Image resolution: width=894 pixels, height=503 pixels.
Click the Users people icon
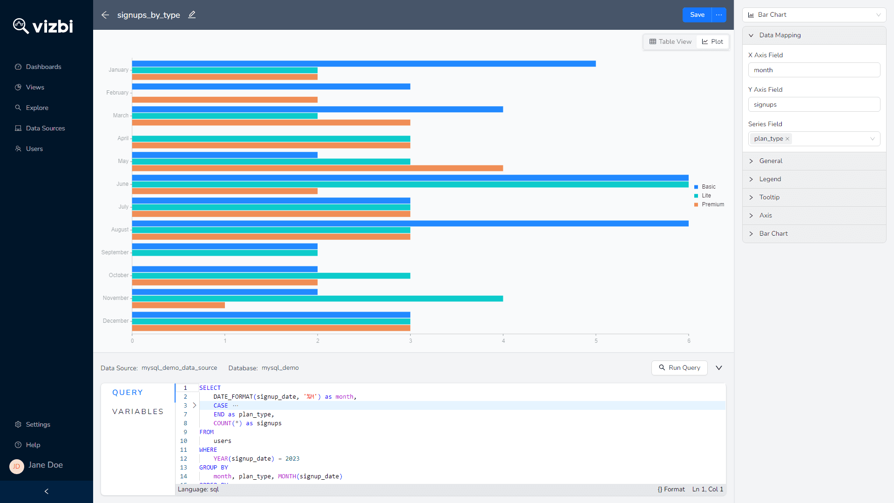pos(18,149)
